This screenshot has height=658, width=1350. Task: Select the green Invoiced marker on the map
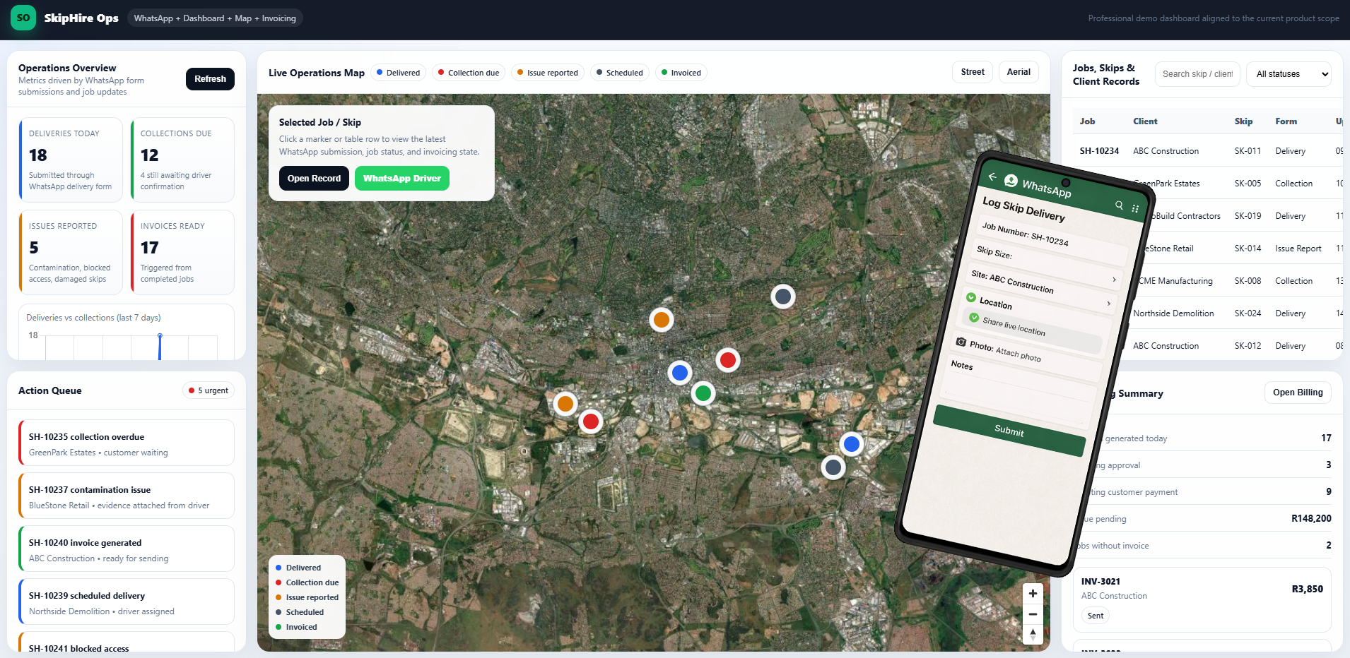(x=703, y=393)
